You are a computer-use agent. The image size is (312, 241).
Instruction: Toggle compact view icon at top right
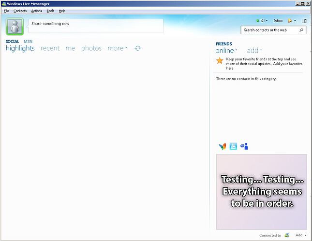point(304,21)
